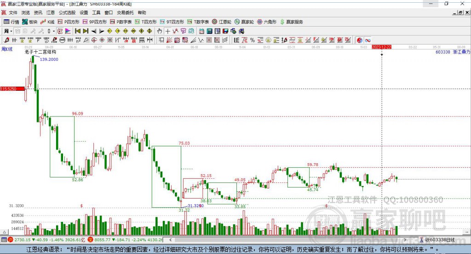Select the pencil drawing tool
The width and height of the screenshot is (471, 254).
click(x=6, y=40)
